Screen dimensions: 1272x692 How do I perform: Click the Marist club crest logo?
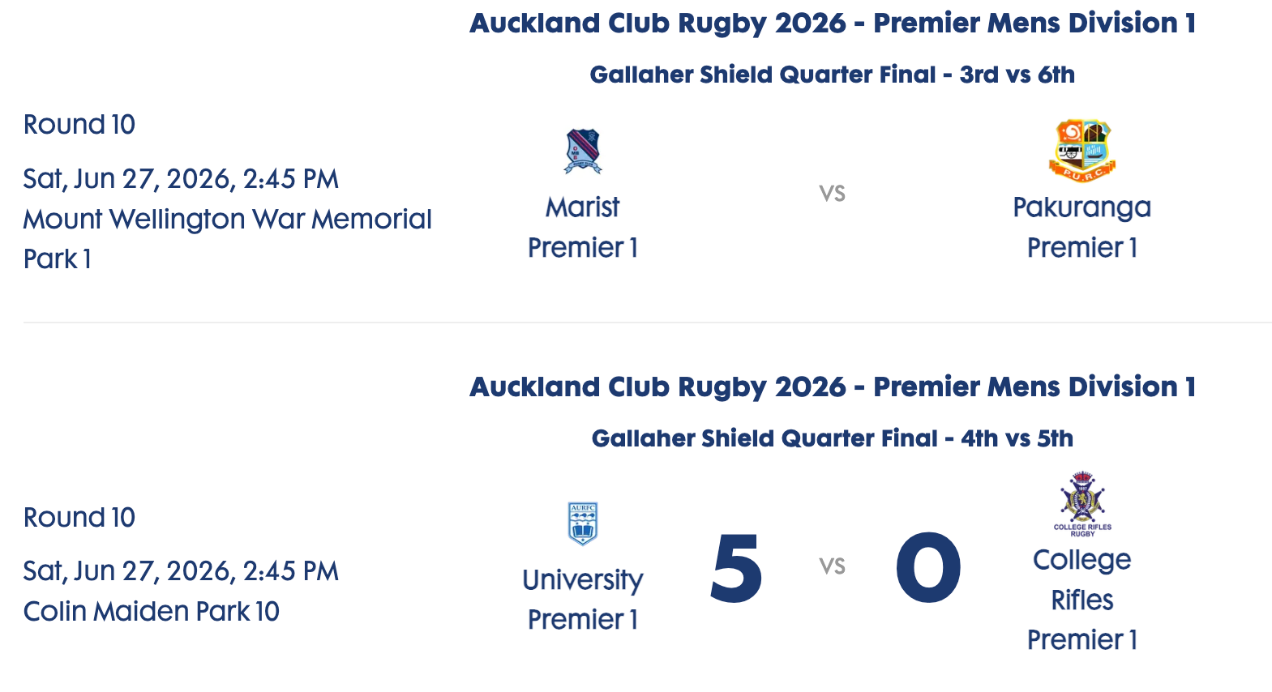(x=583, y=151)
